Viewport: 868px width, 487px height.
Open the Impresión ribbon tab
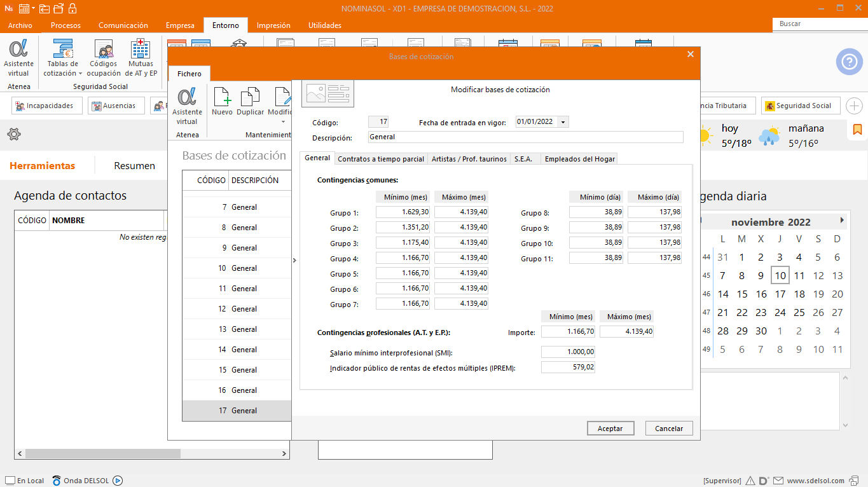(x=273, y=25)
